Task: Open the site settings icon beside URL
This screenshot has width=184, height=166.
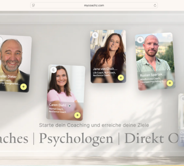Action: [33, 5]
